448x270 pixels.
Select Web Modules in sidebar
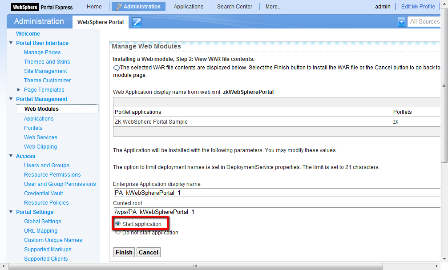tap(57, 109)
